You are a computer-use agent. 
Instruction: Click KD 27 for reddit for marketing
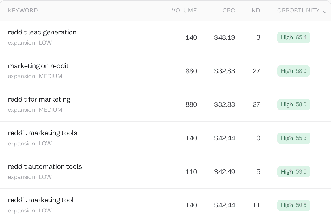tap(256, 105)
